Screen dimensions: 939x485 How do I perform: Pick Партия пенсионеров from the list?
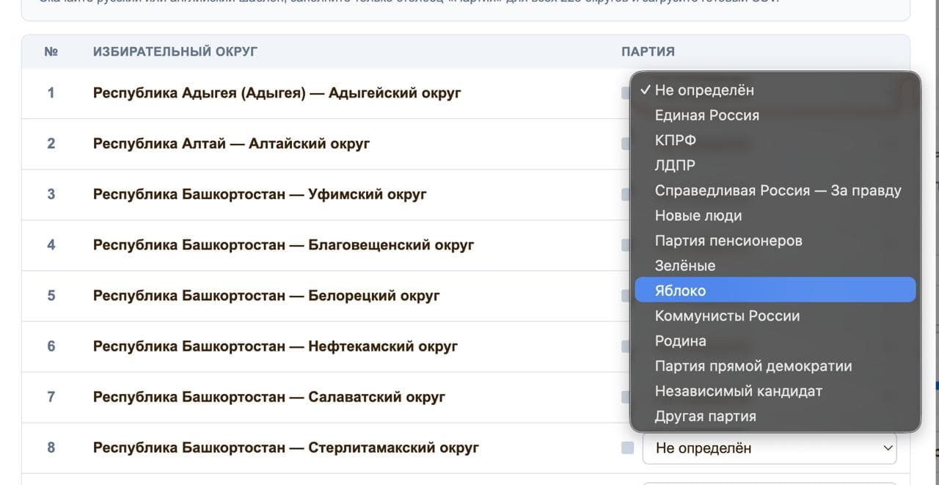click(775, 241)
